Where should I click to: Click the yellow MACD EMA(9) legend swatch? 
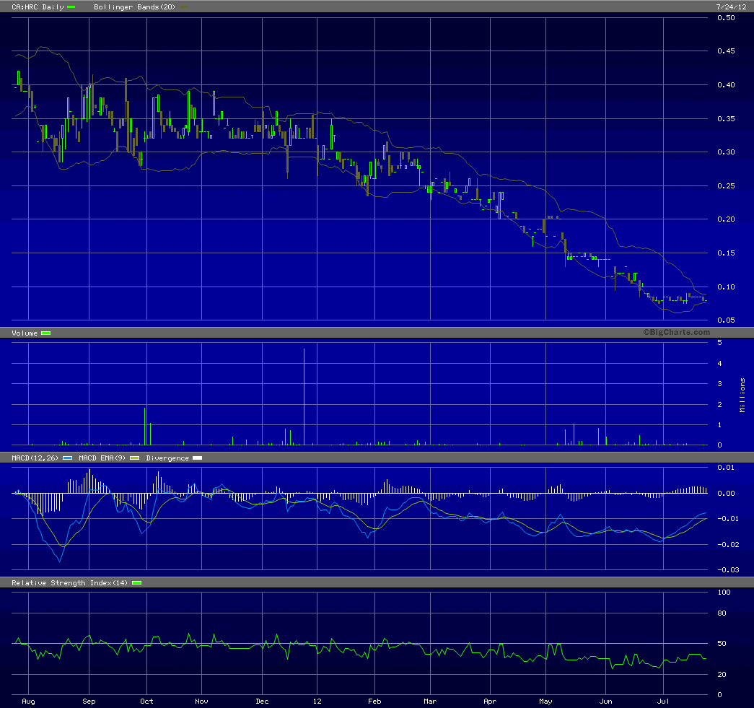135,458
